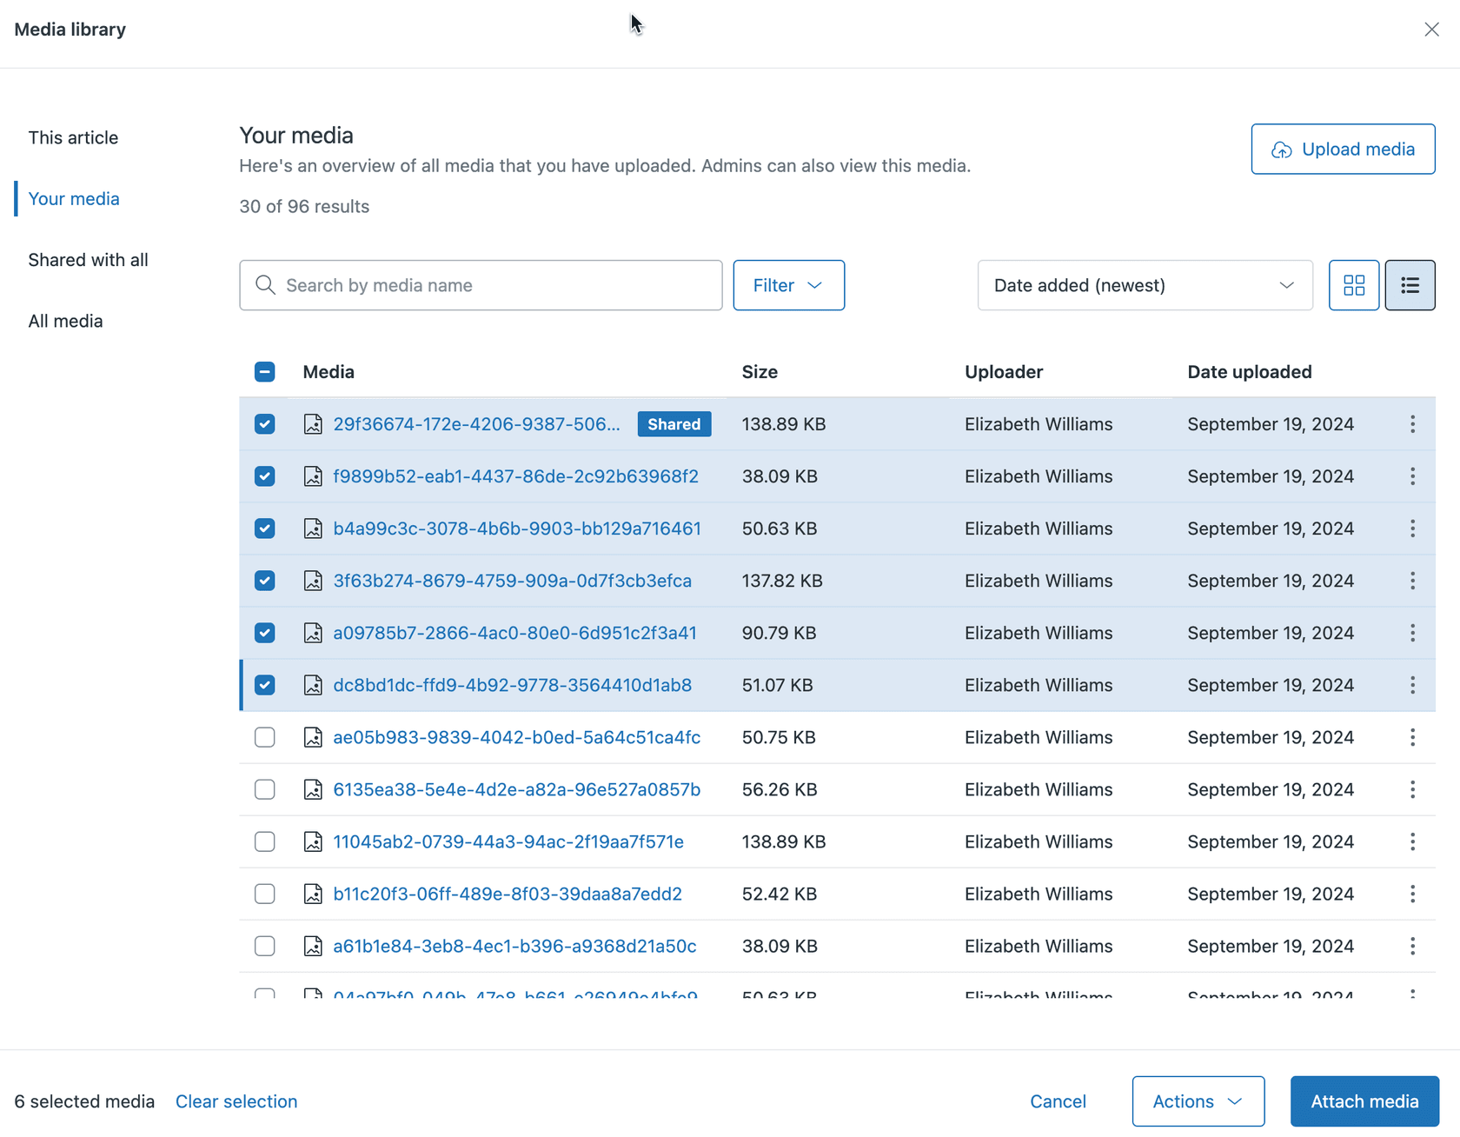Screen dimensions: 1460x1137
Task: Click the file icon next to b11c20f3
Action: pos(313,894)
